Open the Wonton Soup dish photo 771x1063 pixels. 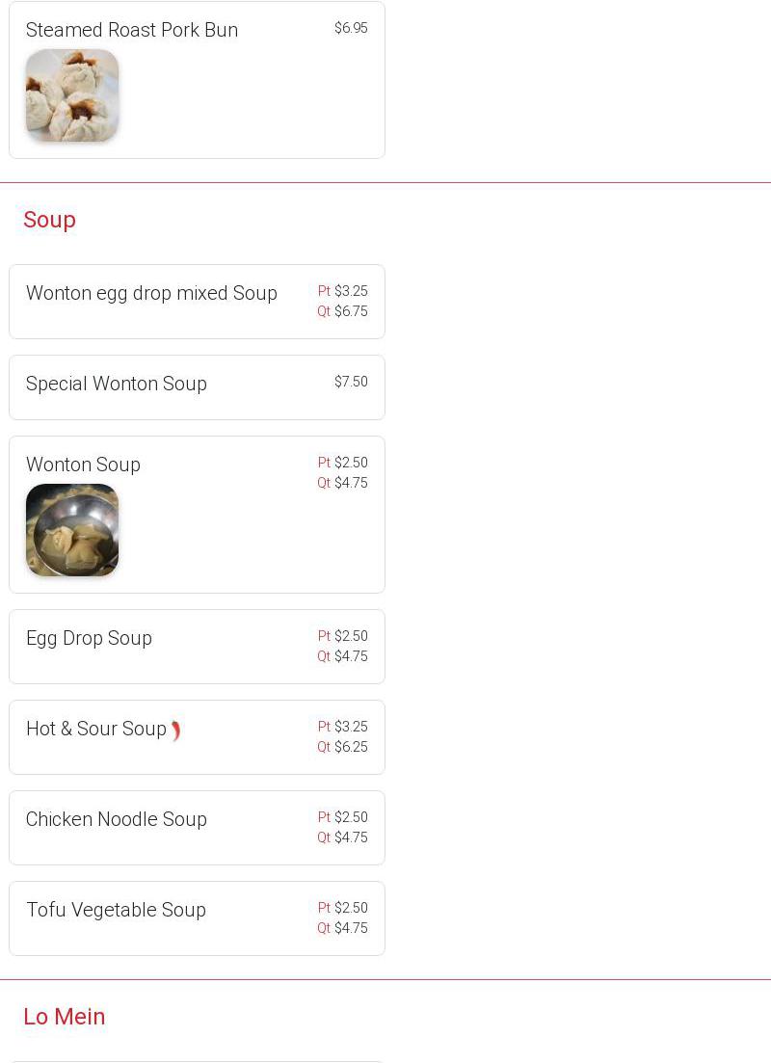pyautogui.click(x=72, y=530)
